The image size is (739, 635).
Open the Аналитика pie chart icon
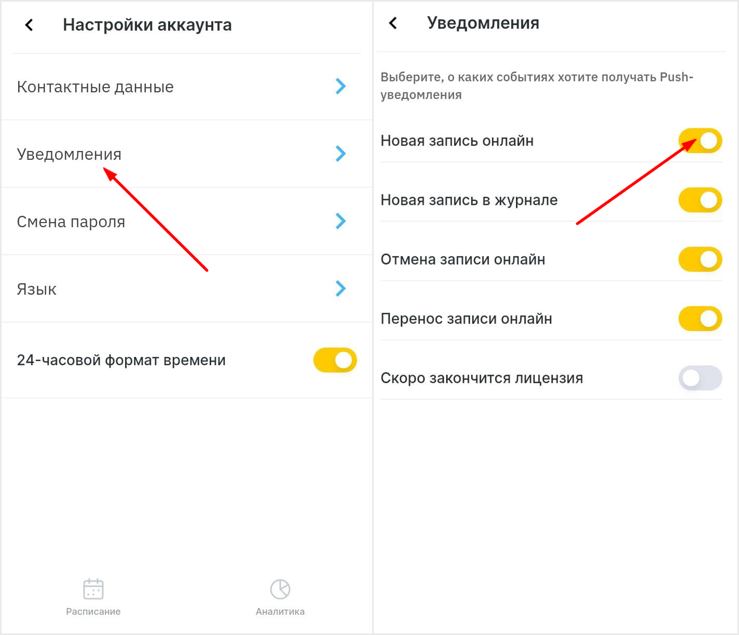pyautogui.click(x=280, y=589)
